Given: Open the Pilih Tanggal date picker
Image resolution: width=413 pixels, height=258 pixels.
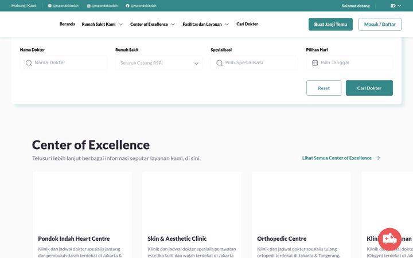Looking at the screenshot, I should click(349, 62).
